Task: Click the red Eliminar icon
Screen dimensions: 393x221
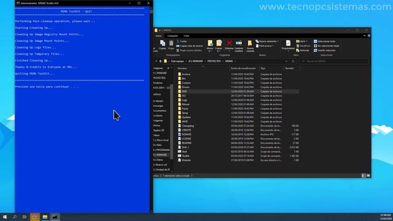Action: click(x=229, y=44)
